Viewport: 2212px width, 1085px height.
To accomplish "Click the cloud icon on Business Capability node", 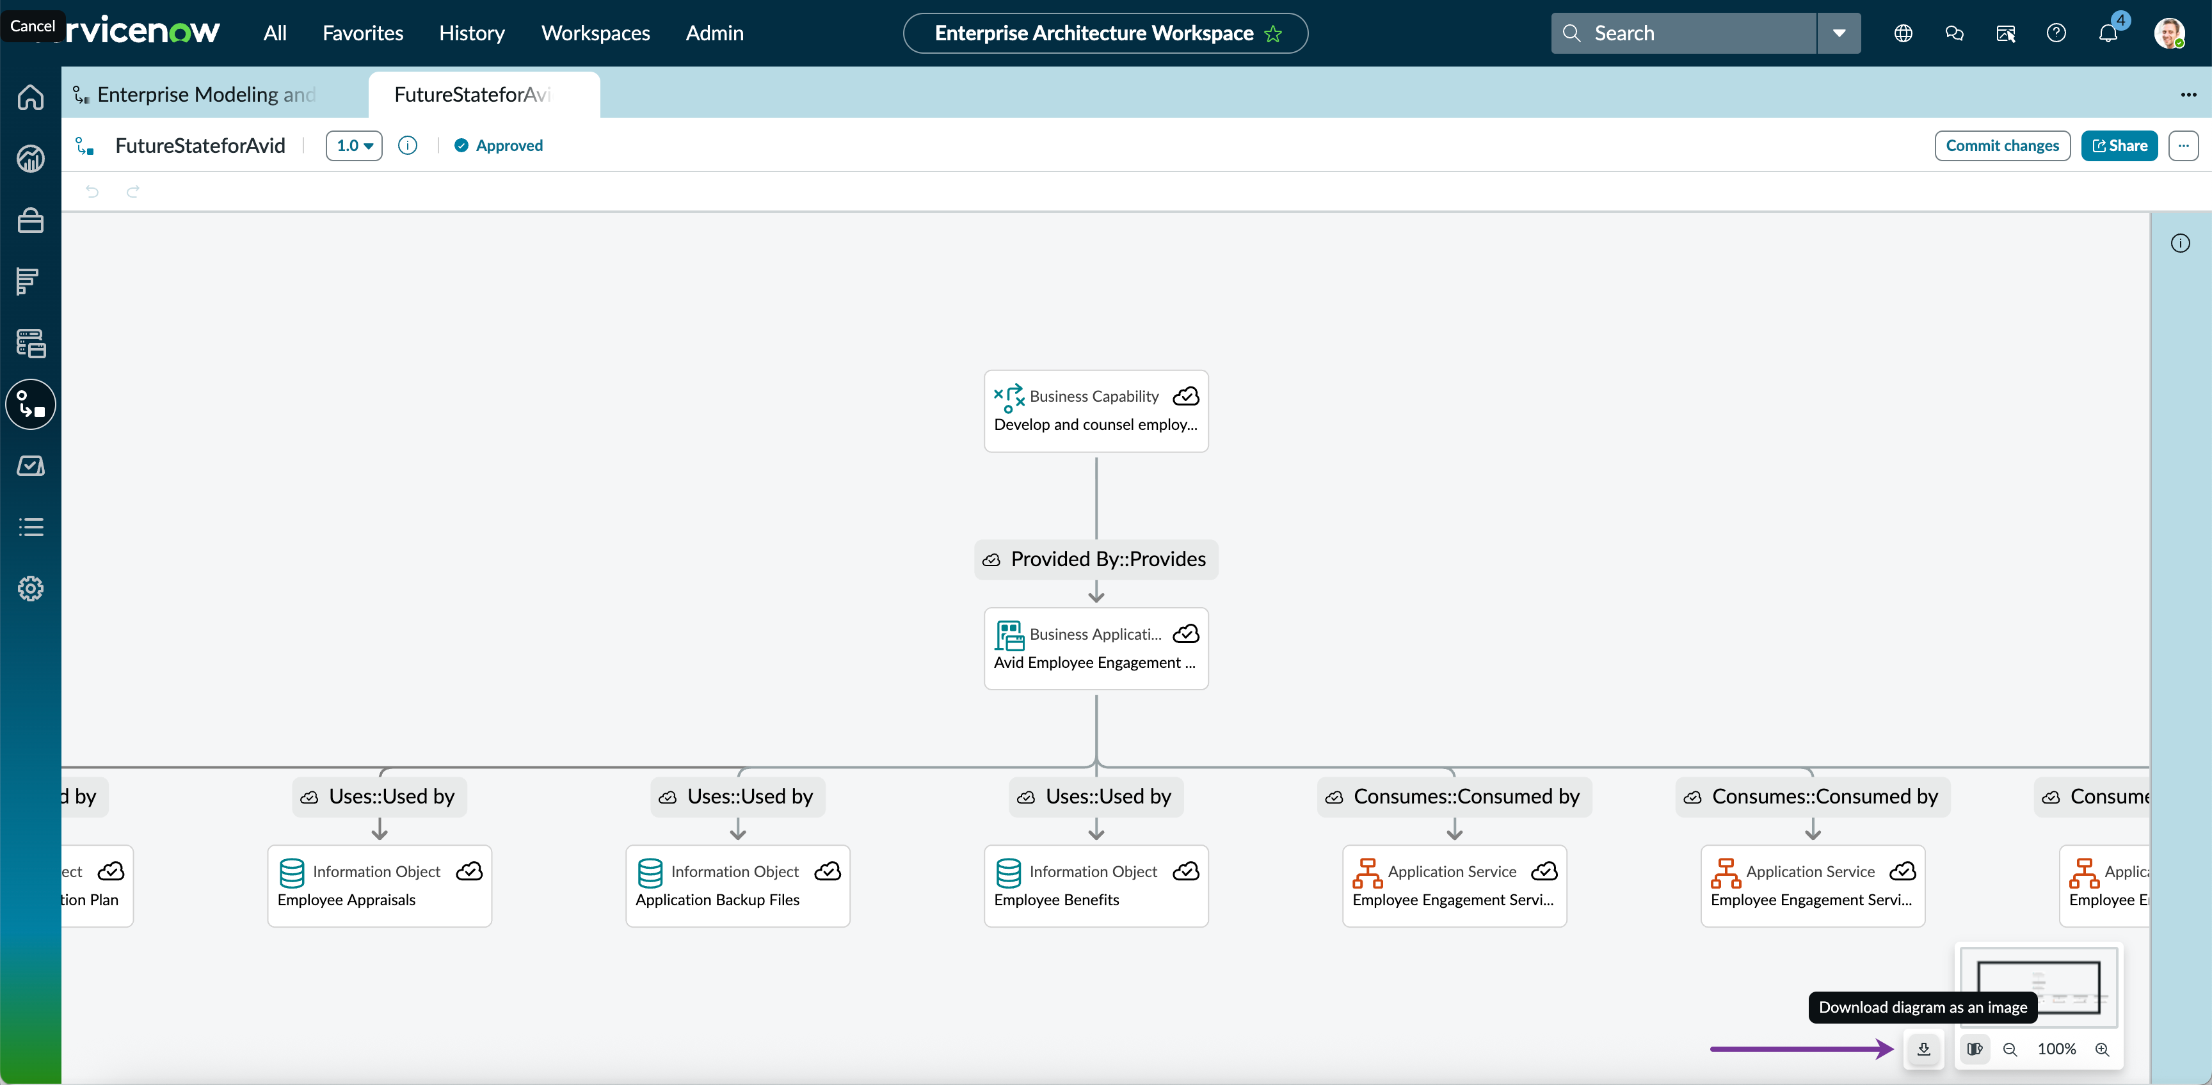I will coord(1187,397).
